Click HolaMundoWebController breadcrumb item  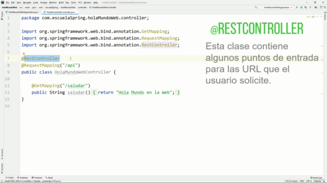(x=103, y=8)
